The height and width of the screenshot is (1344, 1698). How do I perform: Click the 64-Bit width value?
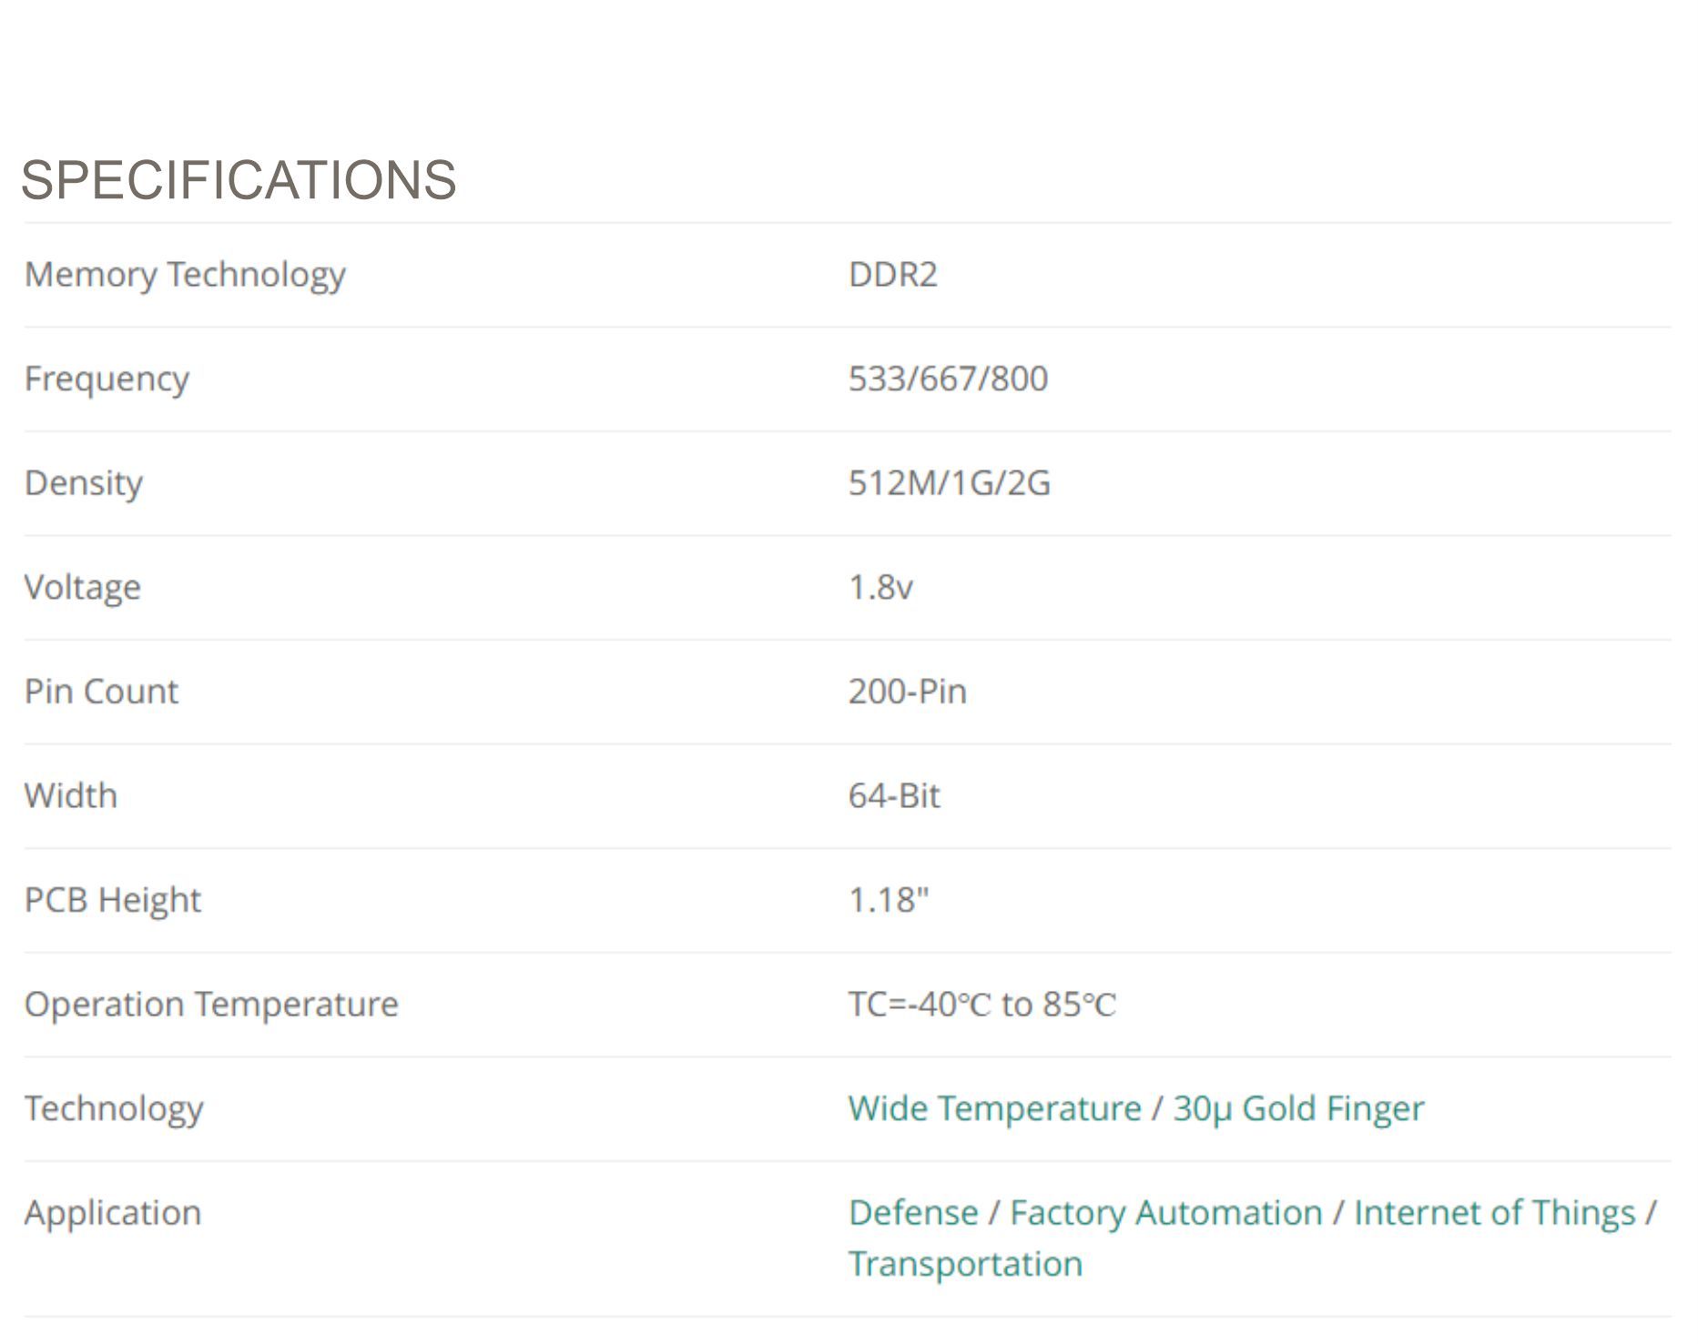(893, 796)
